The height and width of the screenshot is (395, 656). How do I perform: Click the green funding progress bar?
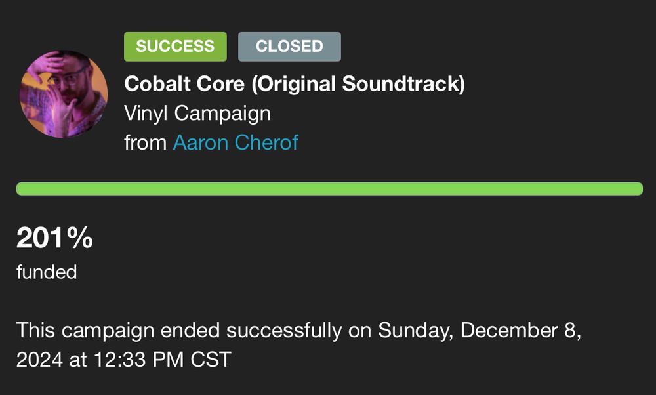click(x=329, y=189)
